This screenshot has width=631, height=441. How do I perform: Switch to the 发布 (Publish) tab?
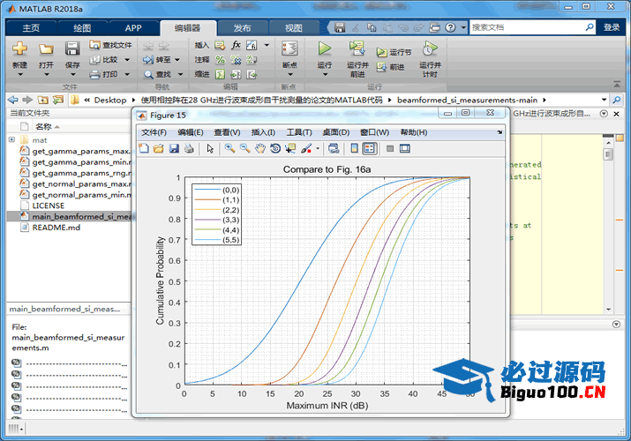pos(241,27)
